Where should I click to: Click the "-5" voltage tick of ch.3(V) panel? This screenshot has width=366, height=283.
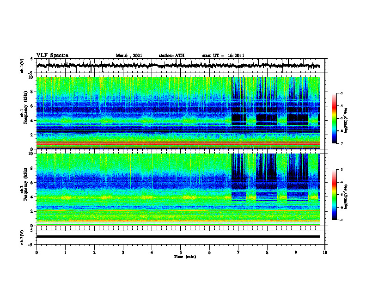coord(31,245)
